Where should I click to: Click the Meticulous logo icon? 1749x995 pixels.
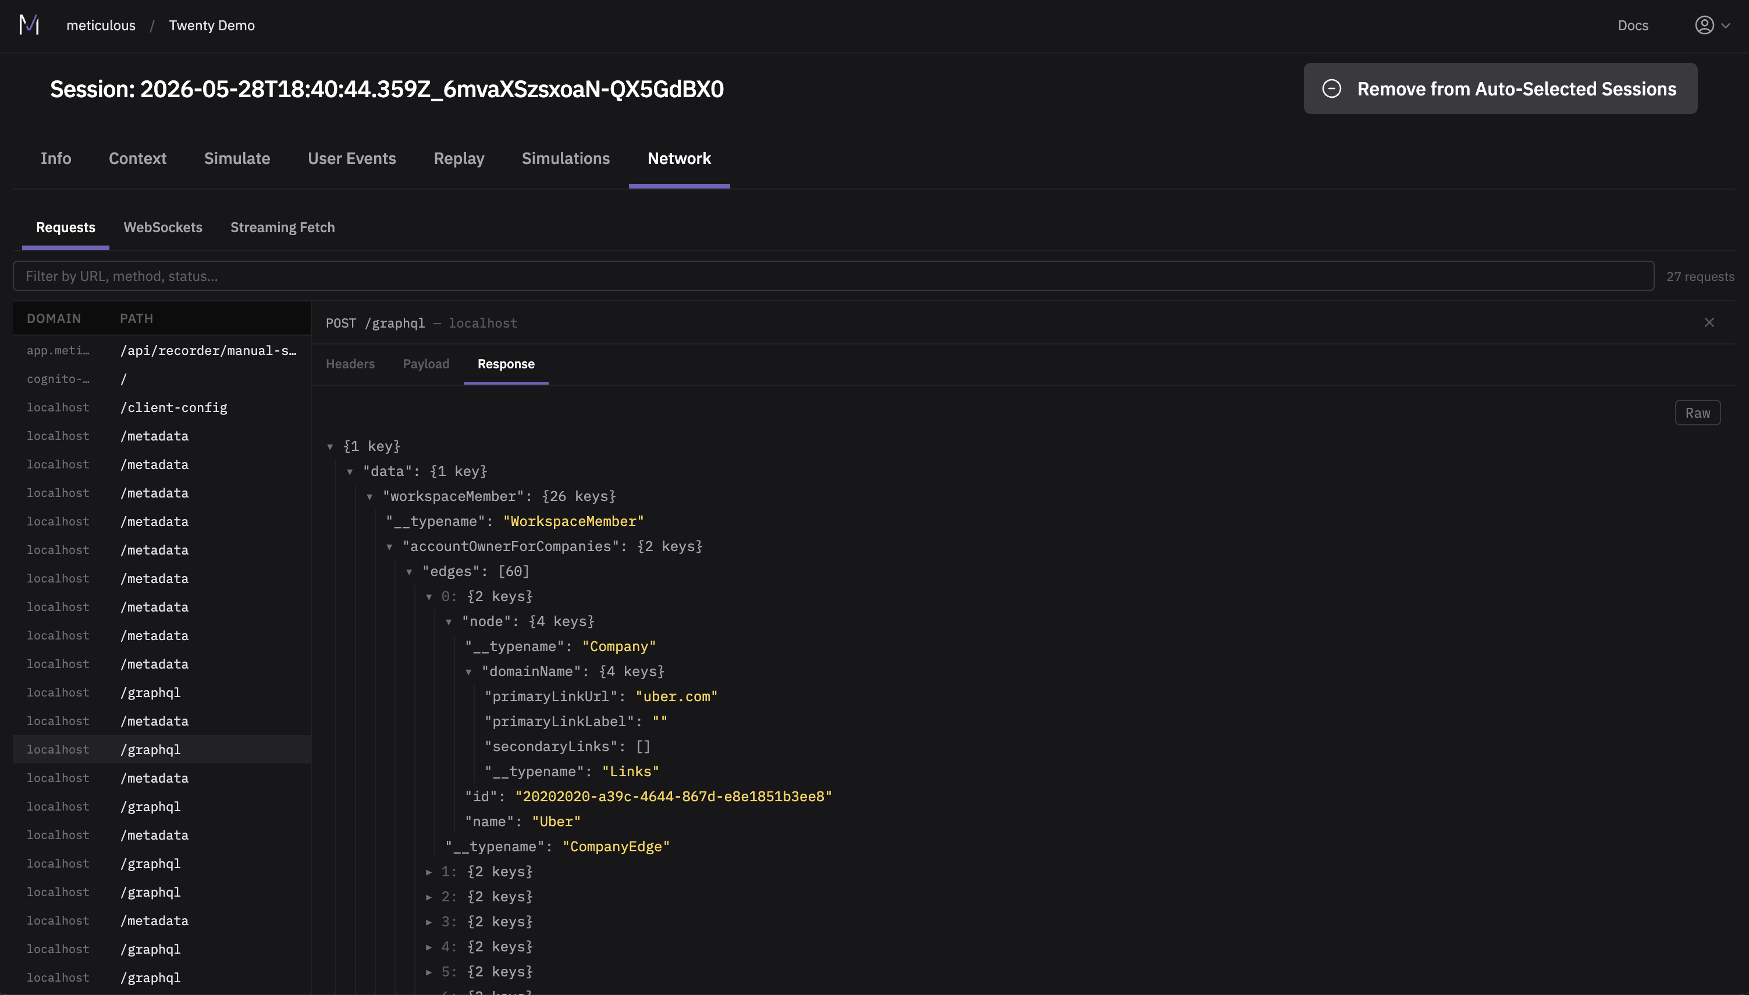point(29,25)
